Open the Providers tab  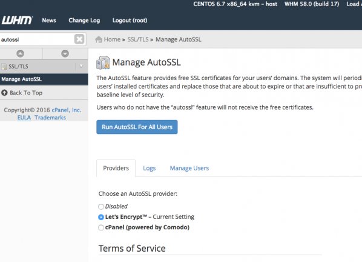[x=116, y=168]
